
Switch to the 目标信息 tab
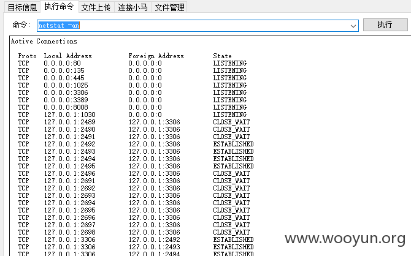[22, 7]
